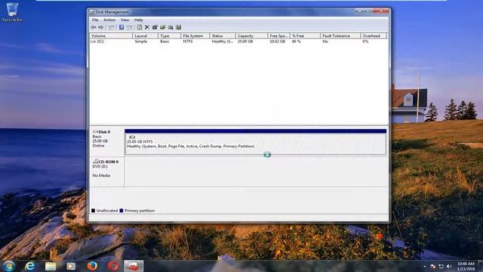
Task: Launch Firefox from taskbar
Action: point(92,266)
